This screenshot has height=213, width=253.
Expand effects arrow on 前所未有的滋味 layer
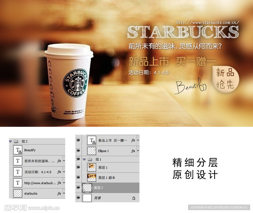(x=64, y=161)
